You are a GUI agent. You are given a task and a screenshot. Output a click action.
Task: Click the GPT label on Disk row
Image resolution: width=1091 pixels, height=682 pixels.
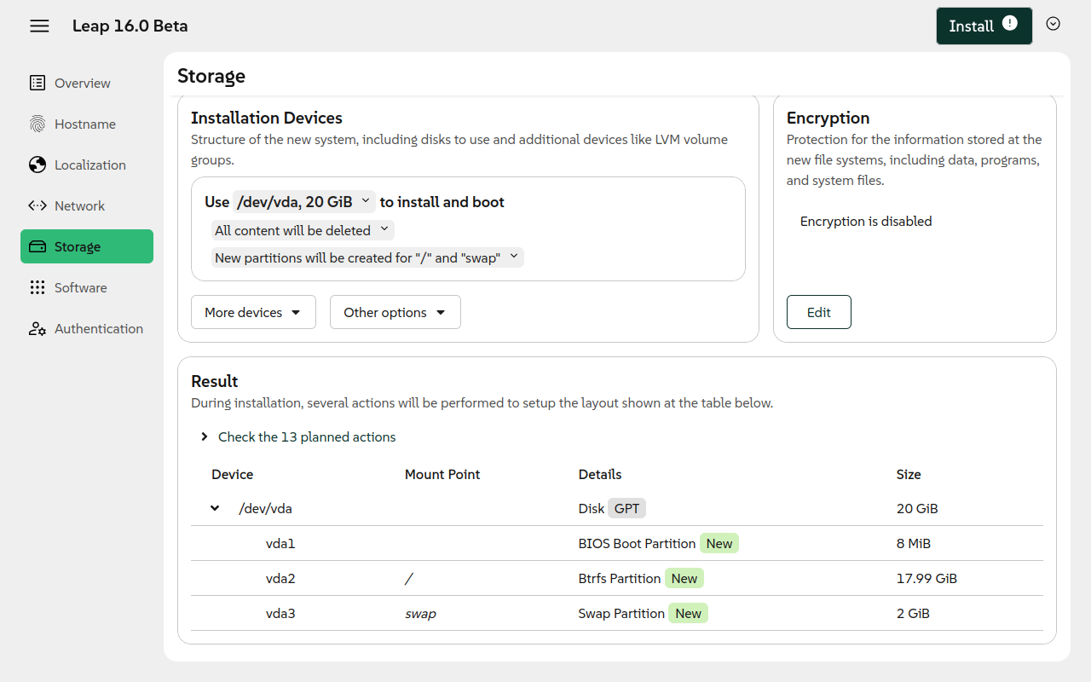tap(626, 508)
